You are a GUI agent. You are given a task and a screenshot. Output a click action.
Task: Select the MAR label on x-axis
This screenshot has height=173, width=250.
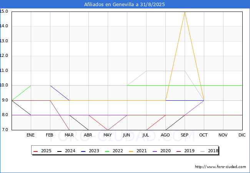(x=69, y=135)
